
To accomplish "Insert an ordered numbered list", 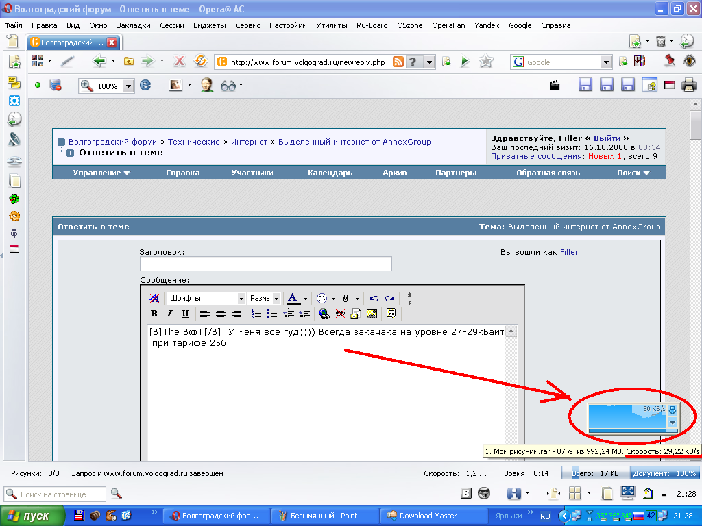I will [256, 314].
